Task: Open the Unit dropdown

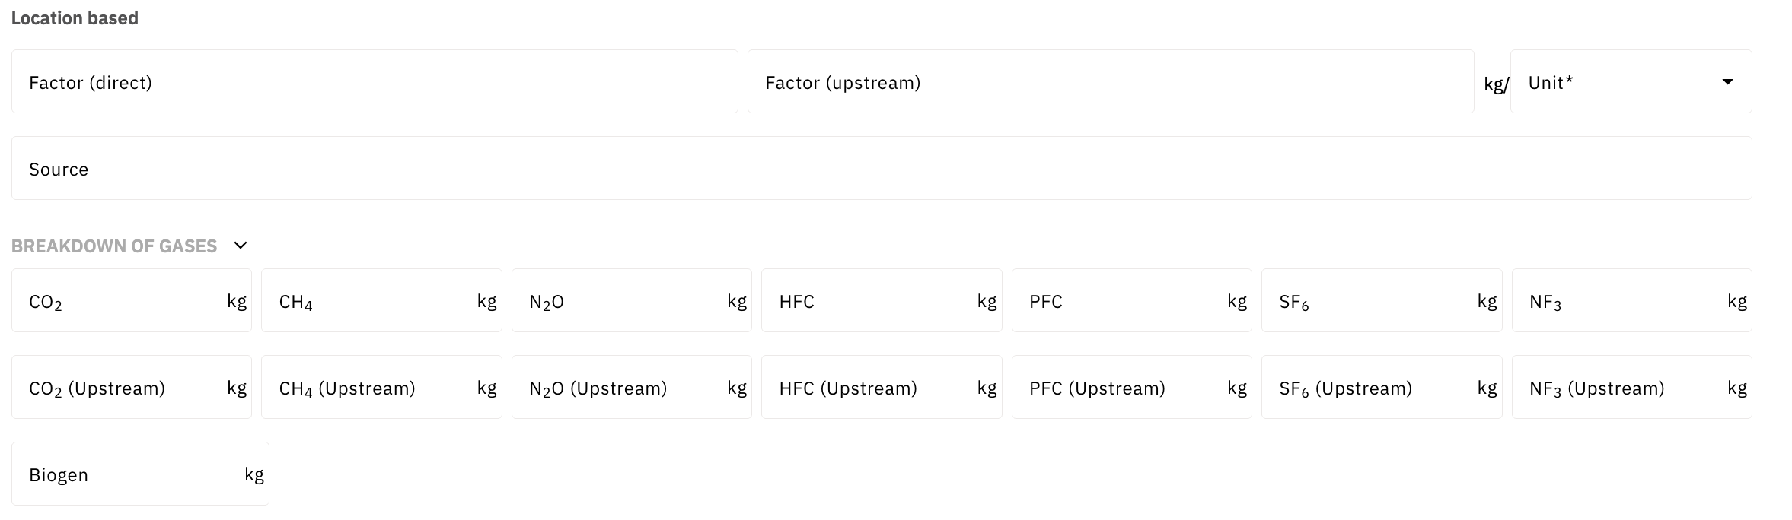Action: tap(1631, 82)
